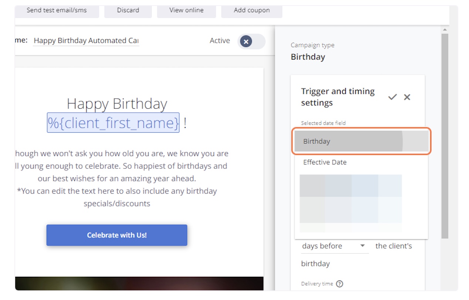Viewport: 469px width, 300px height.
Task: Click the scrollbar up arrow
Action: 445,30
